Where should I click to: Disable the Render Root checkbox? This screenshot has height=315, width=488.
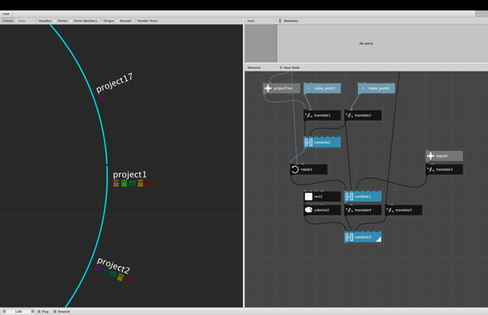(135, 21)
